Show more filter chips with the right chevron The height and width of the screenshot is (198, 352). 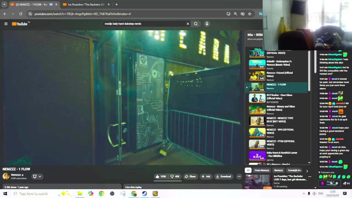307,171
